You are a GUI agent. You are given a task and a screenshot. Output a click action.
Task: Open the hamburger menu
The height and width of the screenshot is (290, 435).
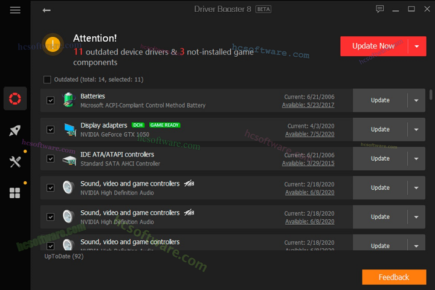(15, 10)
